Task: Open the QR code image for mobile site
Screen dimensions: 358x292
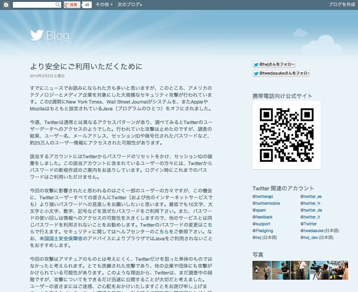Action: [x=286, y=135]
